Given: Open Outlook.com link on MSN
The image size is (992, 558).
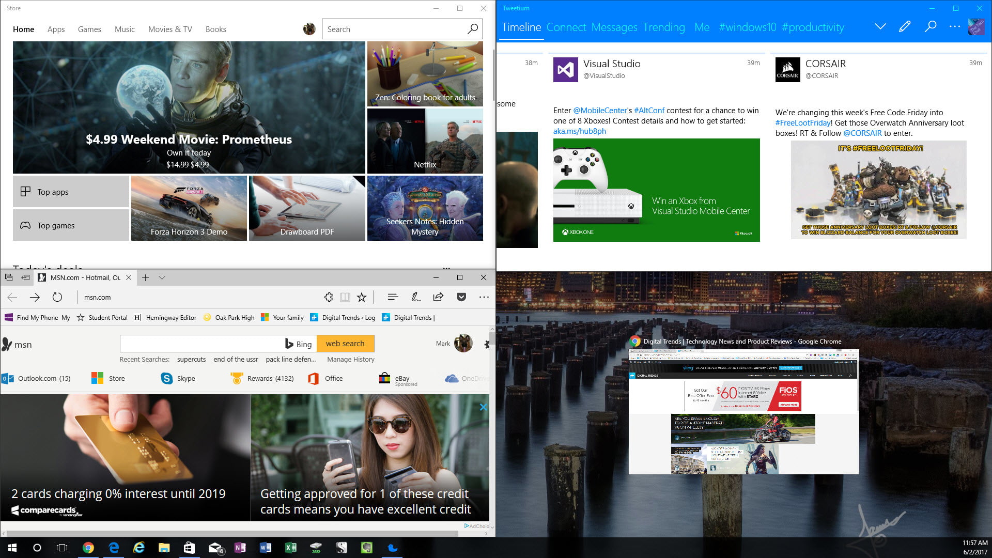Looking at the screenshot, I should pyautogui.click(x=36, y=378).
